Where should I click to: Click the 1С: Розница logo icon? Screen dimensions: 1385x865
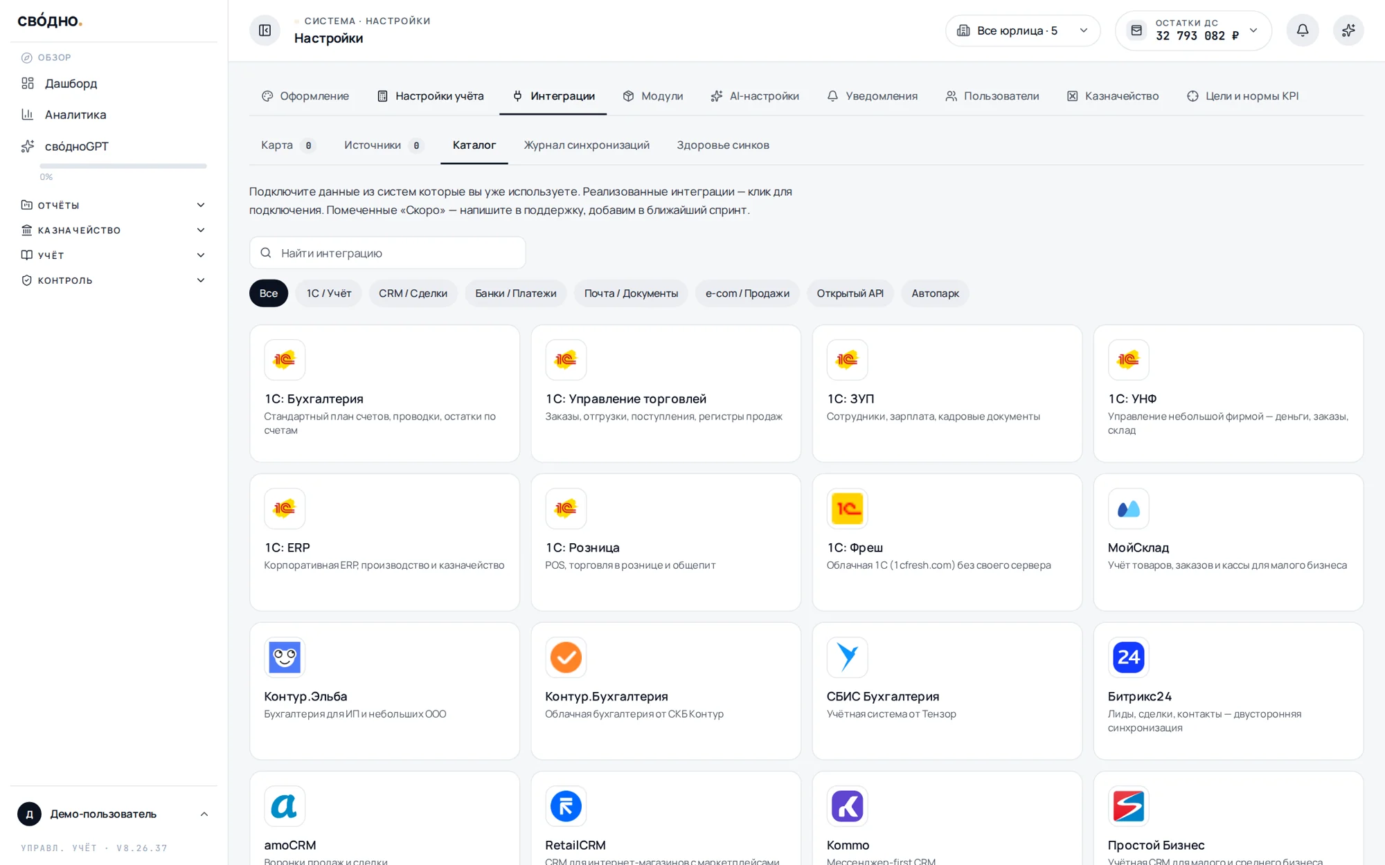coord(566,509)
